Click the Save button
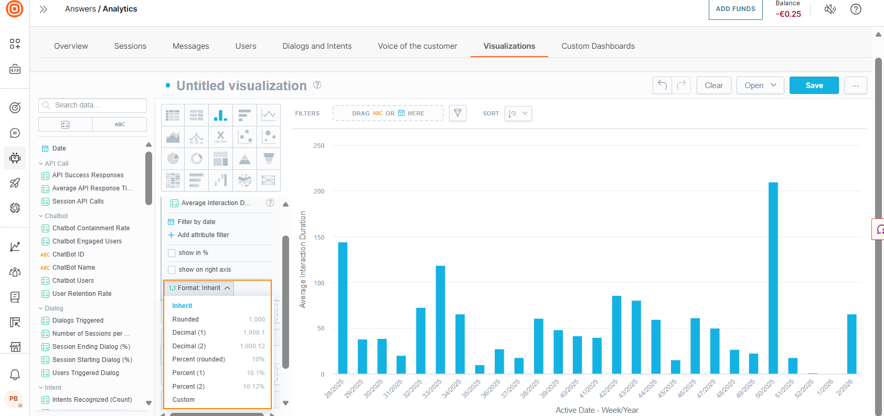This screenshot has width=884, height=416. [814, 86]
